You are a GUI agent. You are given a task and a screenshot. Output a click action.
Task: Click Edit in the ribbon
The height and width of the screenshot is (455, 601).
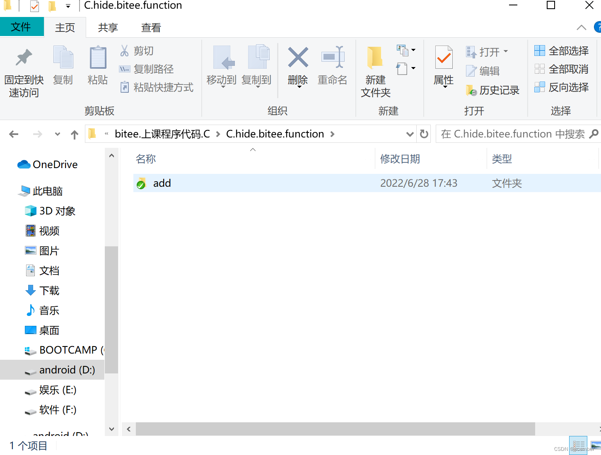tap(483, 71)
